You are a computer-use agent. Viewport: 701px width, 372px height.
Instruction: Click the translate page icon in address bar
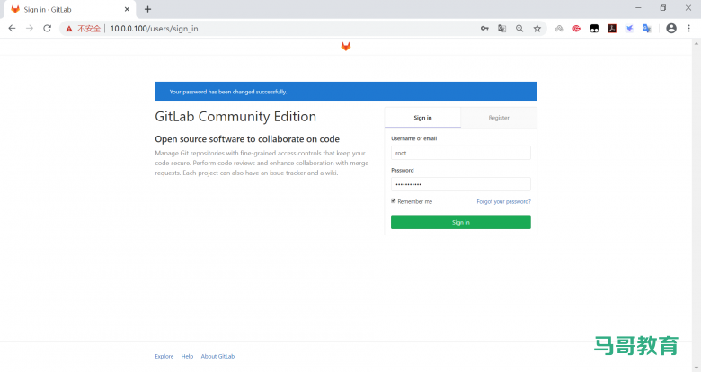coord(502,28)
